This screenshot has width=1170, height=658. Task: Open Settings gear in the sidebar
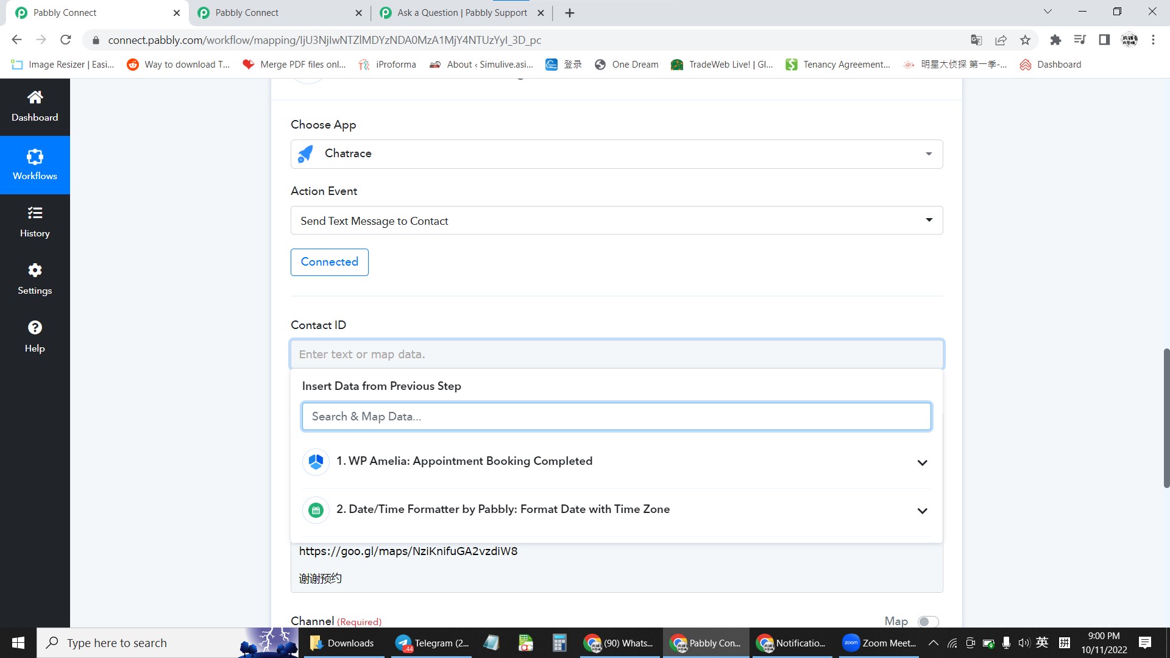35,280
